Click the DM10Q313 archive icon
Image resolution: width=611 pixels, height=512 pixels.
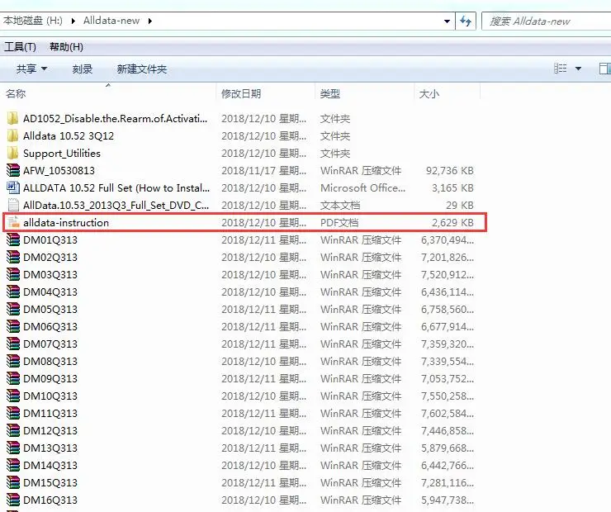13,396
